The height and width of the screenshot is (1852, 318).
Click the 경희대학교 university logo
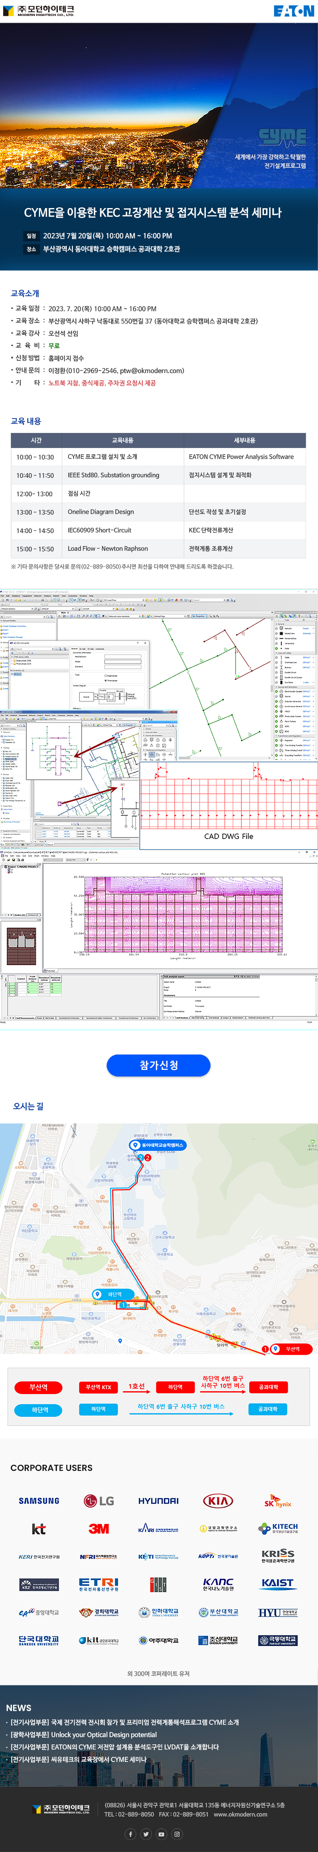coord(99,1612)
